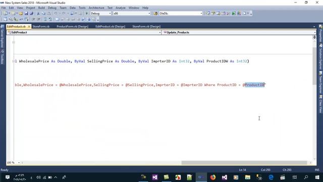The image size is (323, 182).
Task: Click the Copy toolbar icon
Action: [x=43, y=14]
